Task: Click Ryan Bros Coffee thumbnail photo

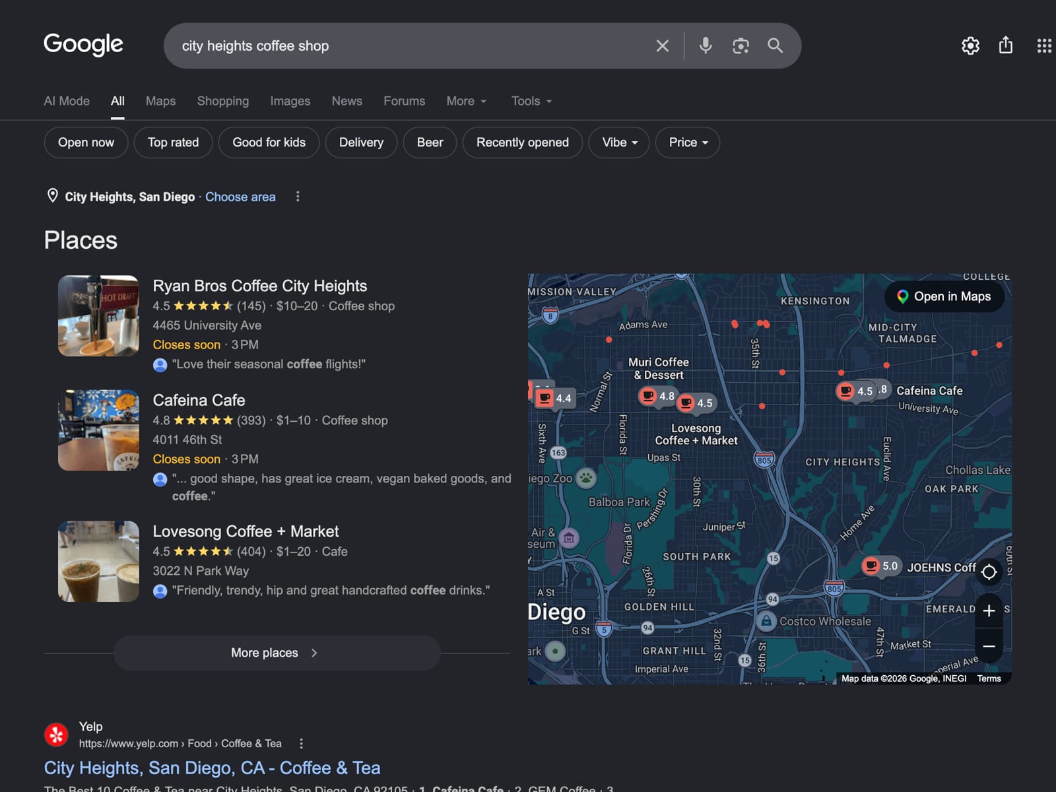Action: tap(98, 316)
